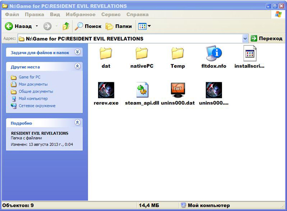
Task: Click the My Documents icon beside Мои документы
Action: pyautogui.click(x=13, y=84)
